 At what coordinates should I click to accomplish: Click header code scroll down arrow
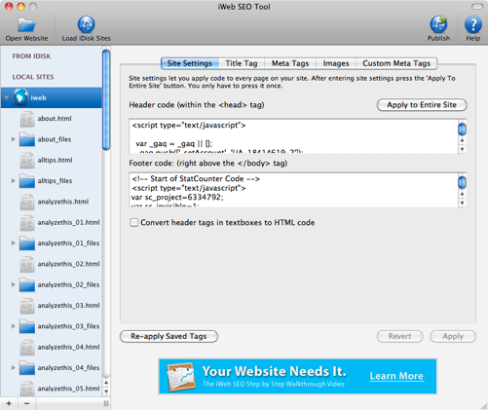[462, 149]
